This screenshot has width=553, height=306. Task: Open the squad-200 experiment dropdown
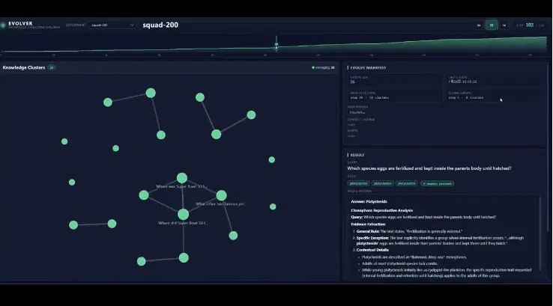click(112, 25)
